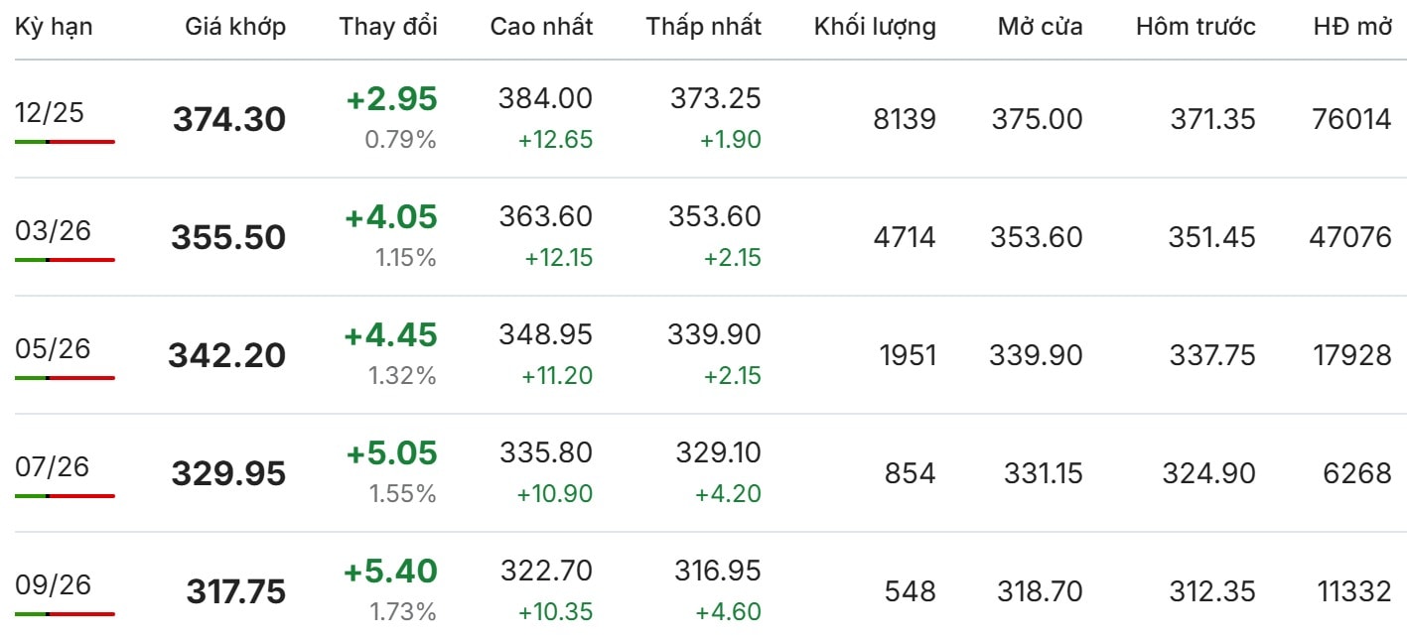
Task: Click the open interest value 11332
Action: [1354, 592]
